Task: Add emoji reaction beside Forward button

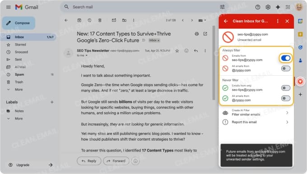Action: 135,161
